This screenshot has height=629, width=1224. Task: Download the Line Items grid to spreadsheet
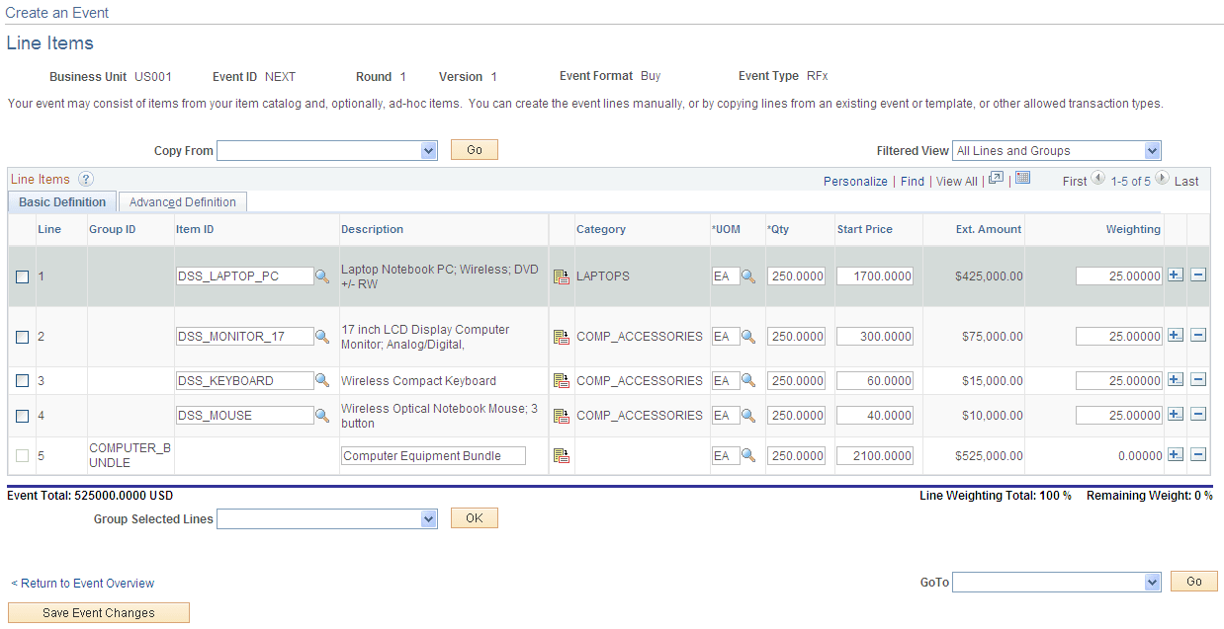(1022, 178)
